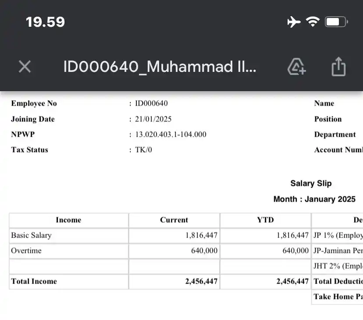
Task: Tap the Add to Drive icon
Action: pyautogui.click(x=296, y=67)
